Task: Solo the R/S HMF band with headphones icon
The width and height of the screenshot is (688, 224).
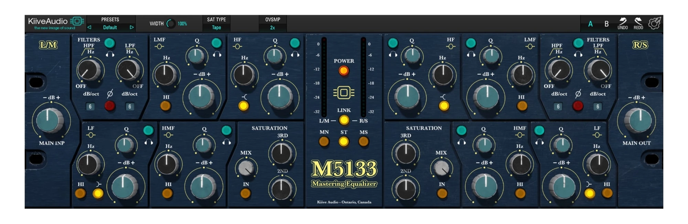Action: pos(462,142)
